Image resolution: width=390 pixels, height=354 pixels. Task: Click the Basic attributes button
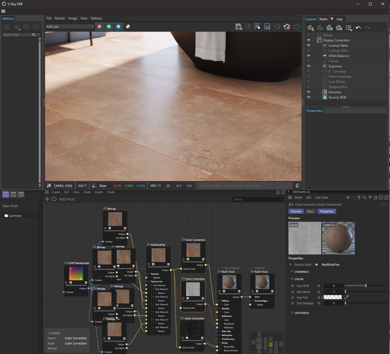click(311, 211)
